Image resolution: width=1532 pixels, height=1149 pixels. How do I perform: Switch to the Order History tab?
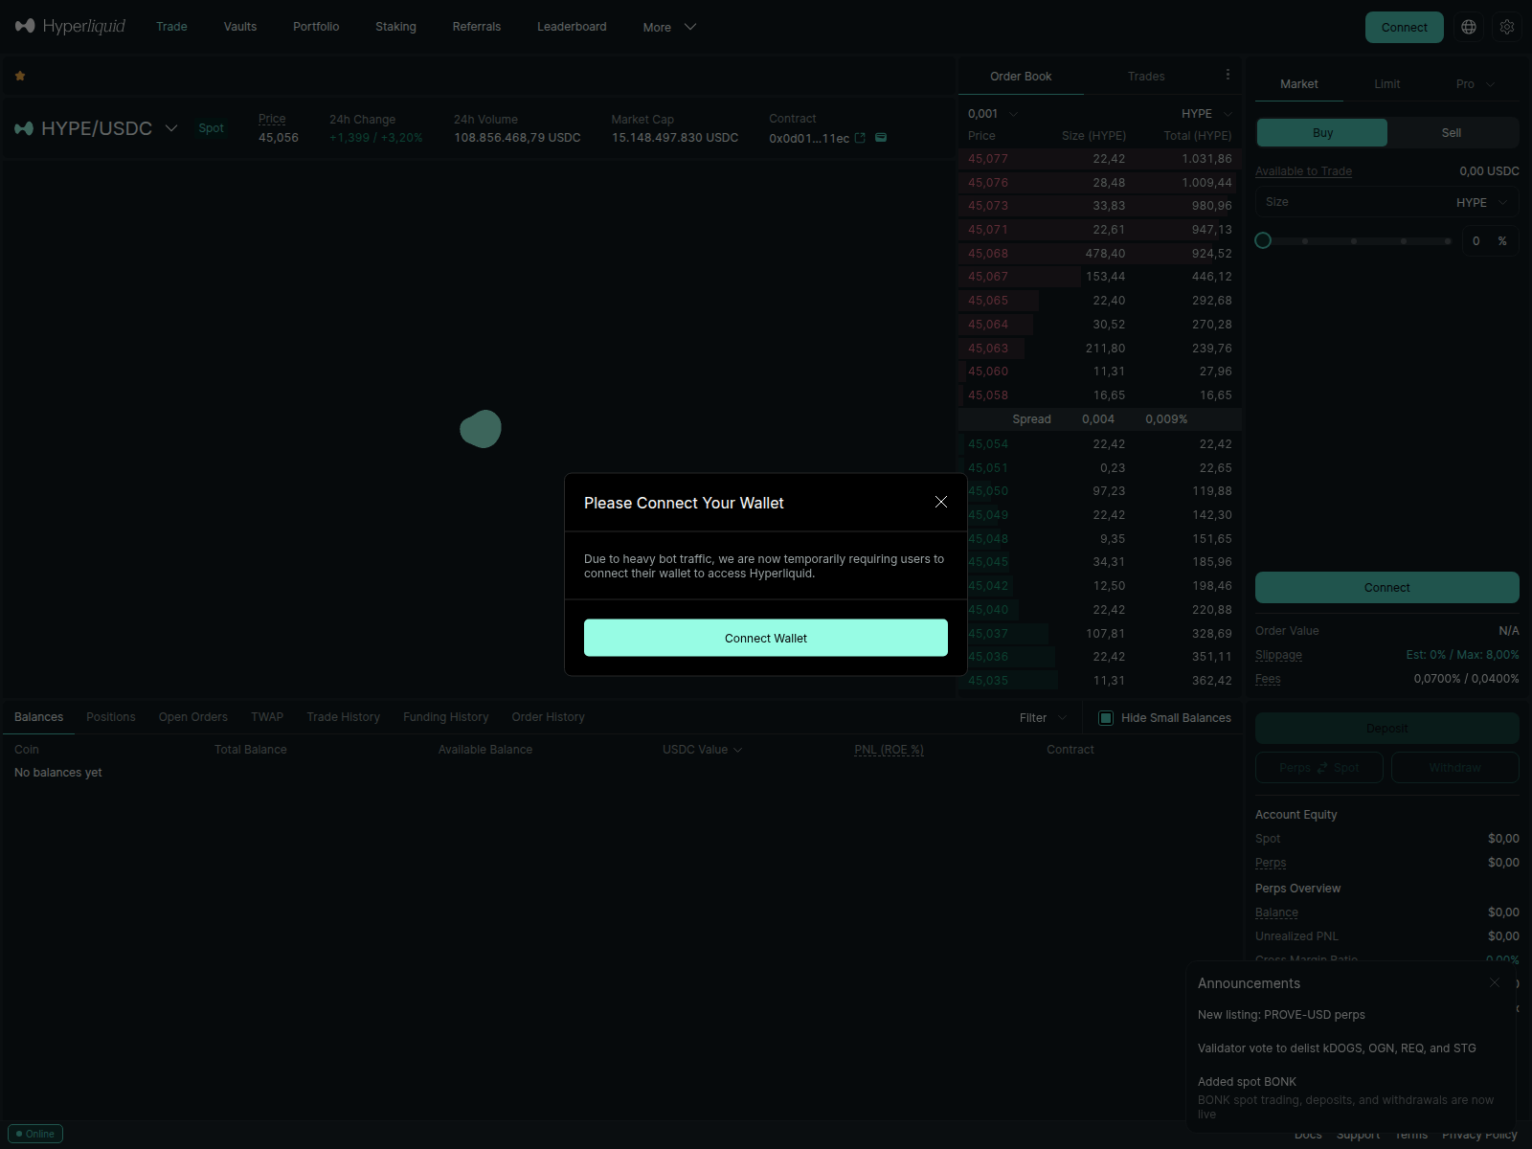click(548, 717)
